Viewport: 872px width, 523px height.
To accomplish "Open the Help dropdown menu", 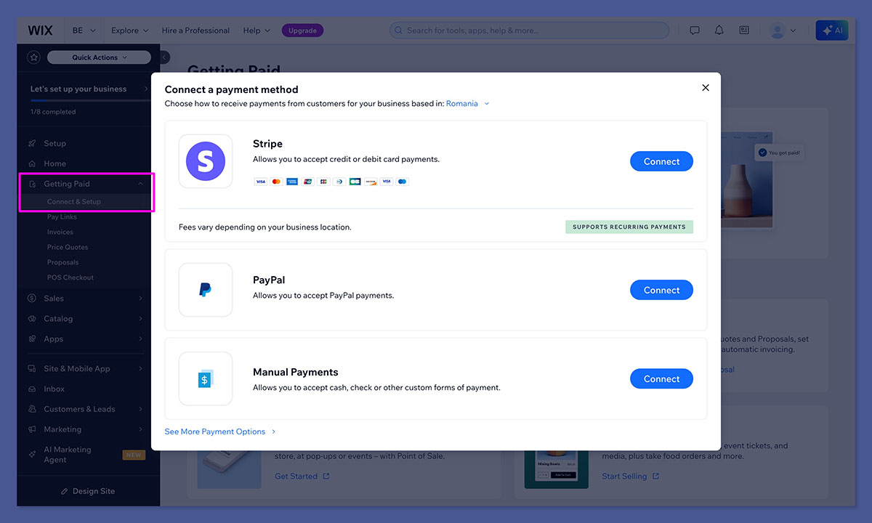I will coord(257,31).
